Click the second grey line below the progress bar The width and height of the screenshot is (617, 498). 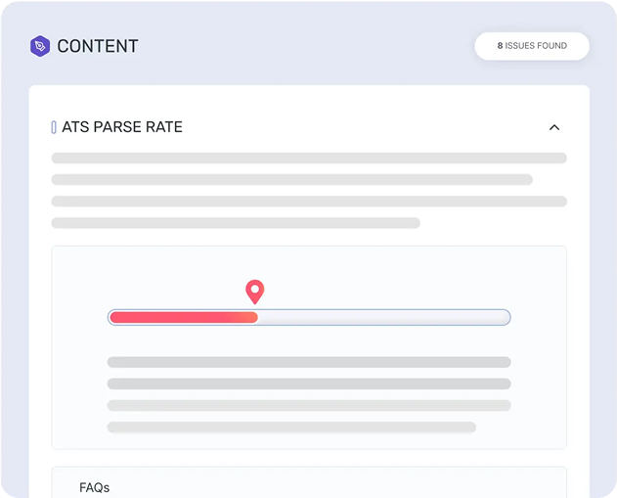coord(309,384)
